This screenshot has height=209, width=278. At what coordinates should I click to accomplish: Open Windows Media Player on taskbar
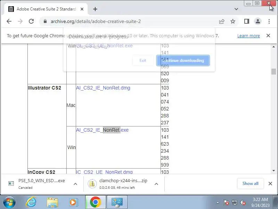[x=73, y=202]
